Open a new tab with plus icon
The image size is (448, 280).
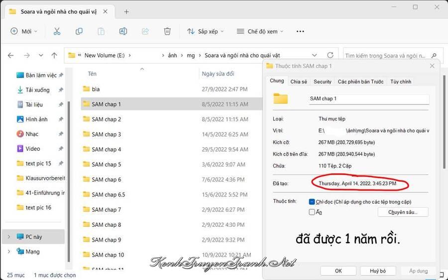126,12
